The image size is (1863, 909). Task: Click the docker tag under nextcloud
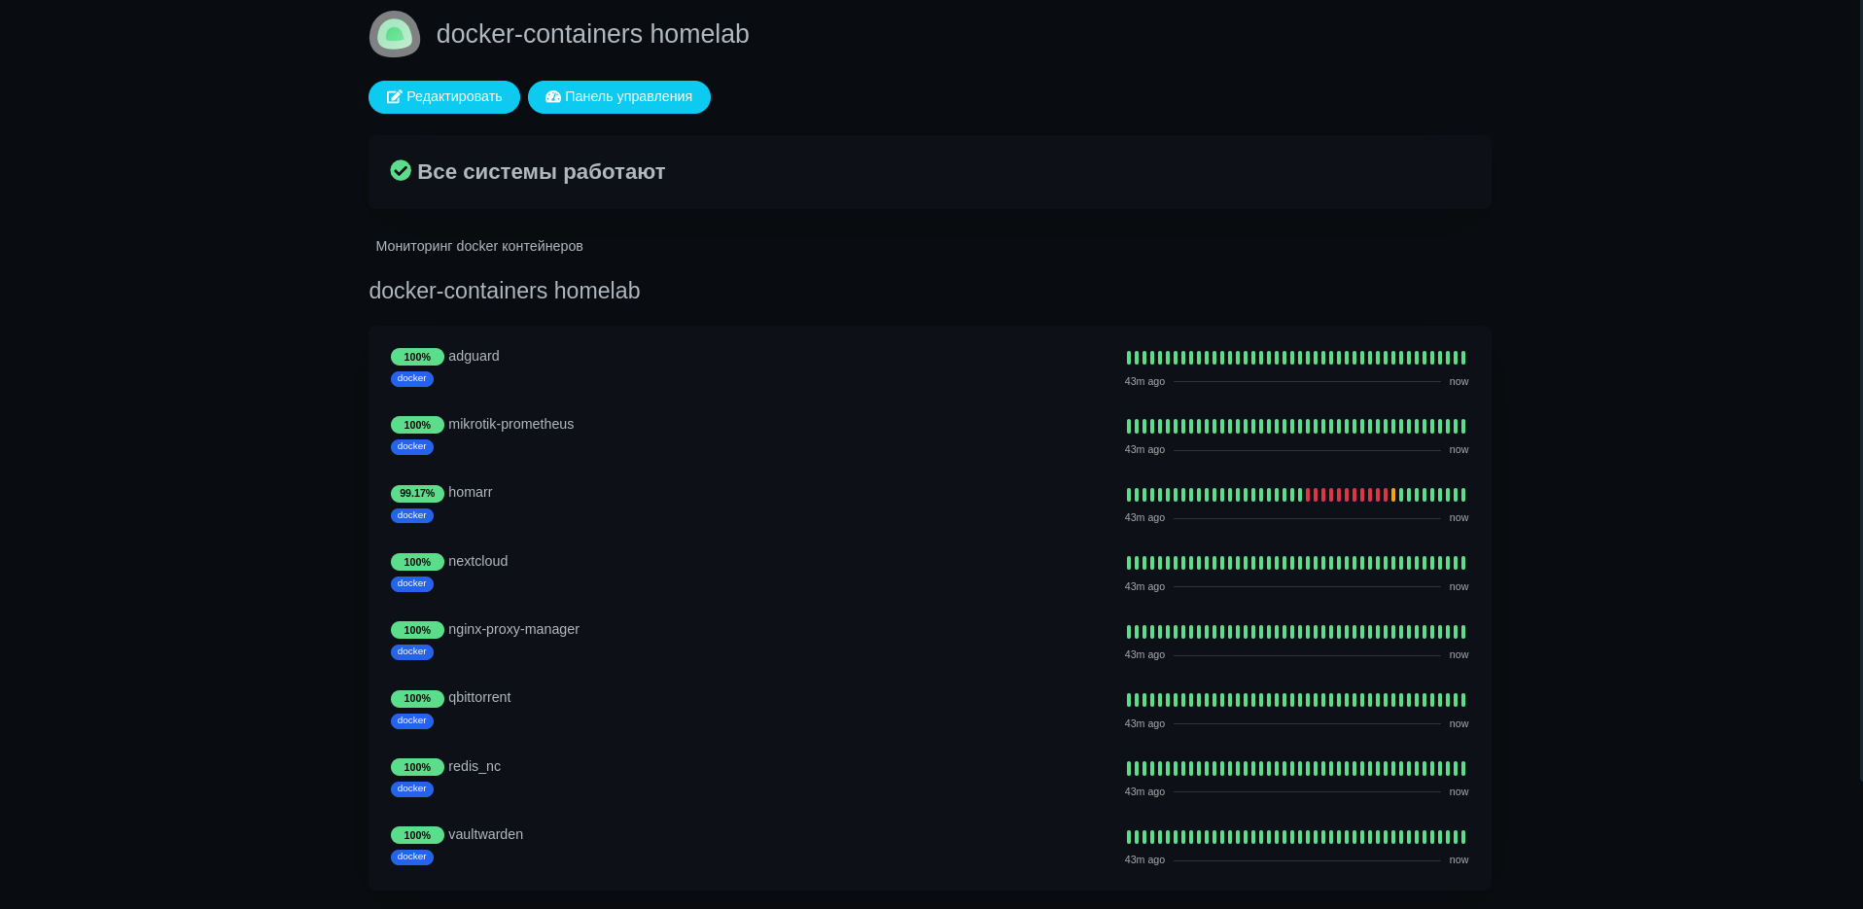412,584
